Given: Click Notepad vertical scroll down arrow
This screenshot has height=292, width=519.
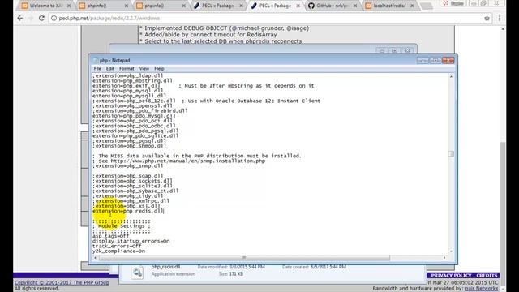Looking at the screenshot, I should click(451, 251).
